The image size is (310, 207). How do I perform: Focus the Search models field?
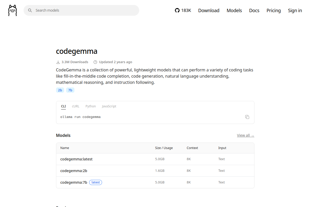coord(81,10)
